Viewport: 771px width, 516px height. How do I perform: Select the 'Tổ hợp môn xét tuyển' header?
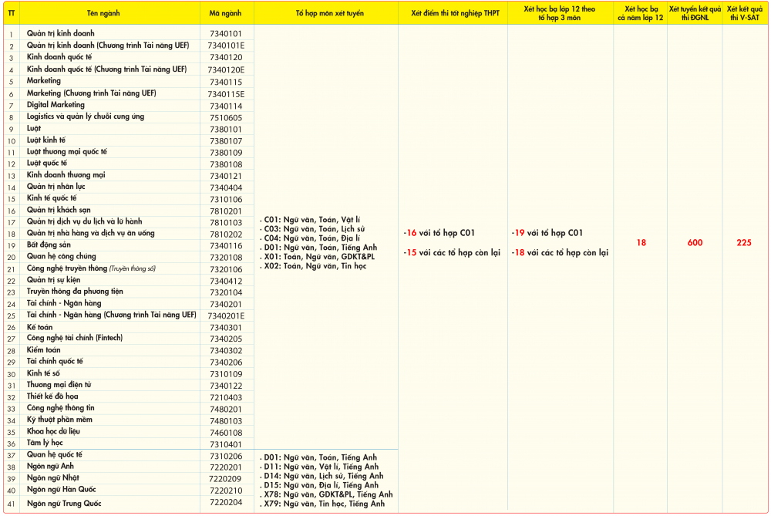[x=330, y=13]
